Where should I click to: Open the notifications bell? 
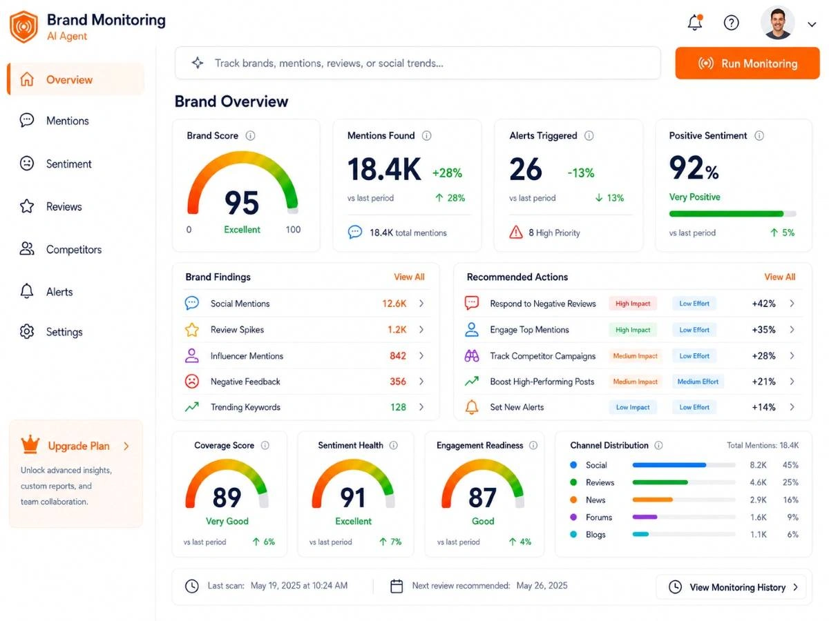tap(695, 22)
